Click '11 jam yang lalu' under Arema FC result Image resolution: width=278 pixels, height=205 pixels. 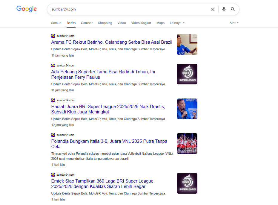(63, 55)
